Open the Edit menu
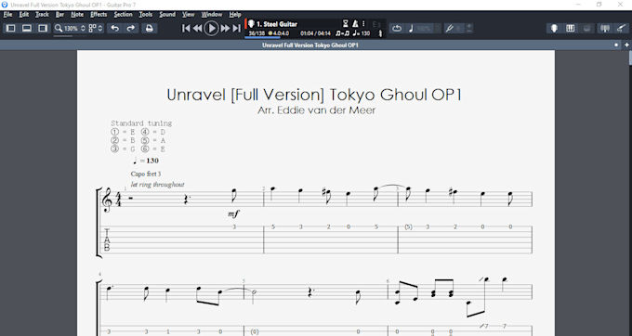This screenshot has width=632, height=336. 24,15
